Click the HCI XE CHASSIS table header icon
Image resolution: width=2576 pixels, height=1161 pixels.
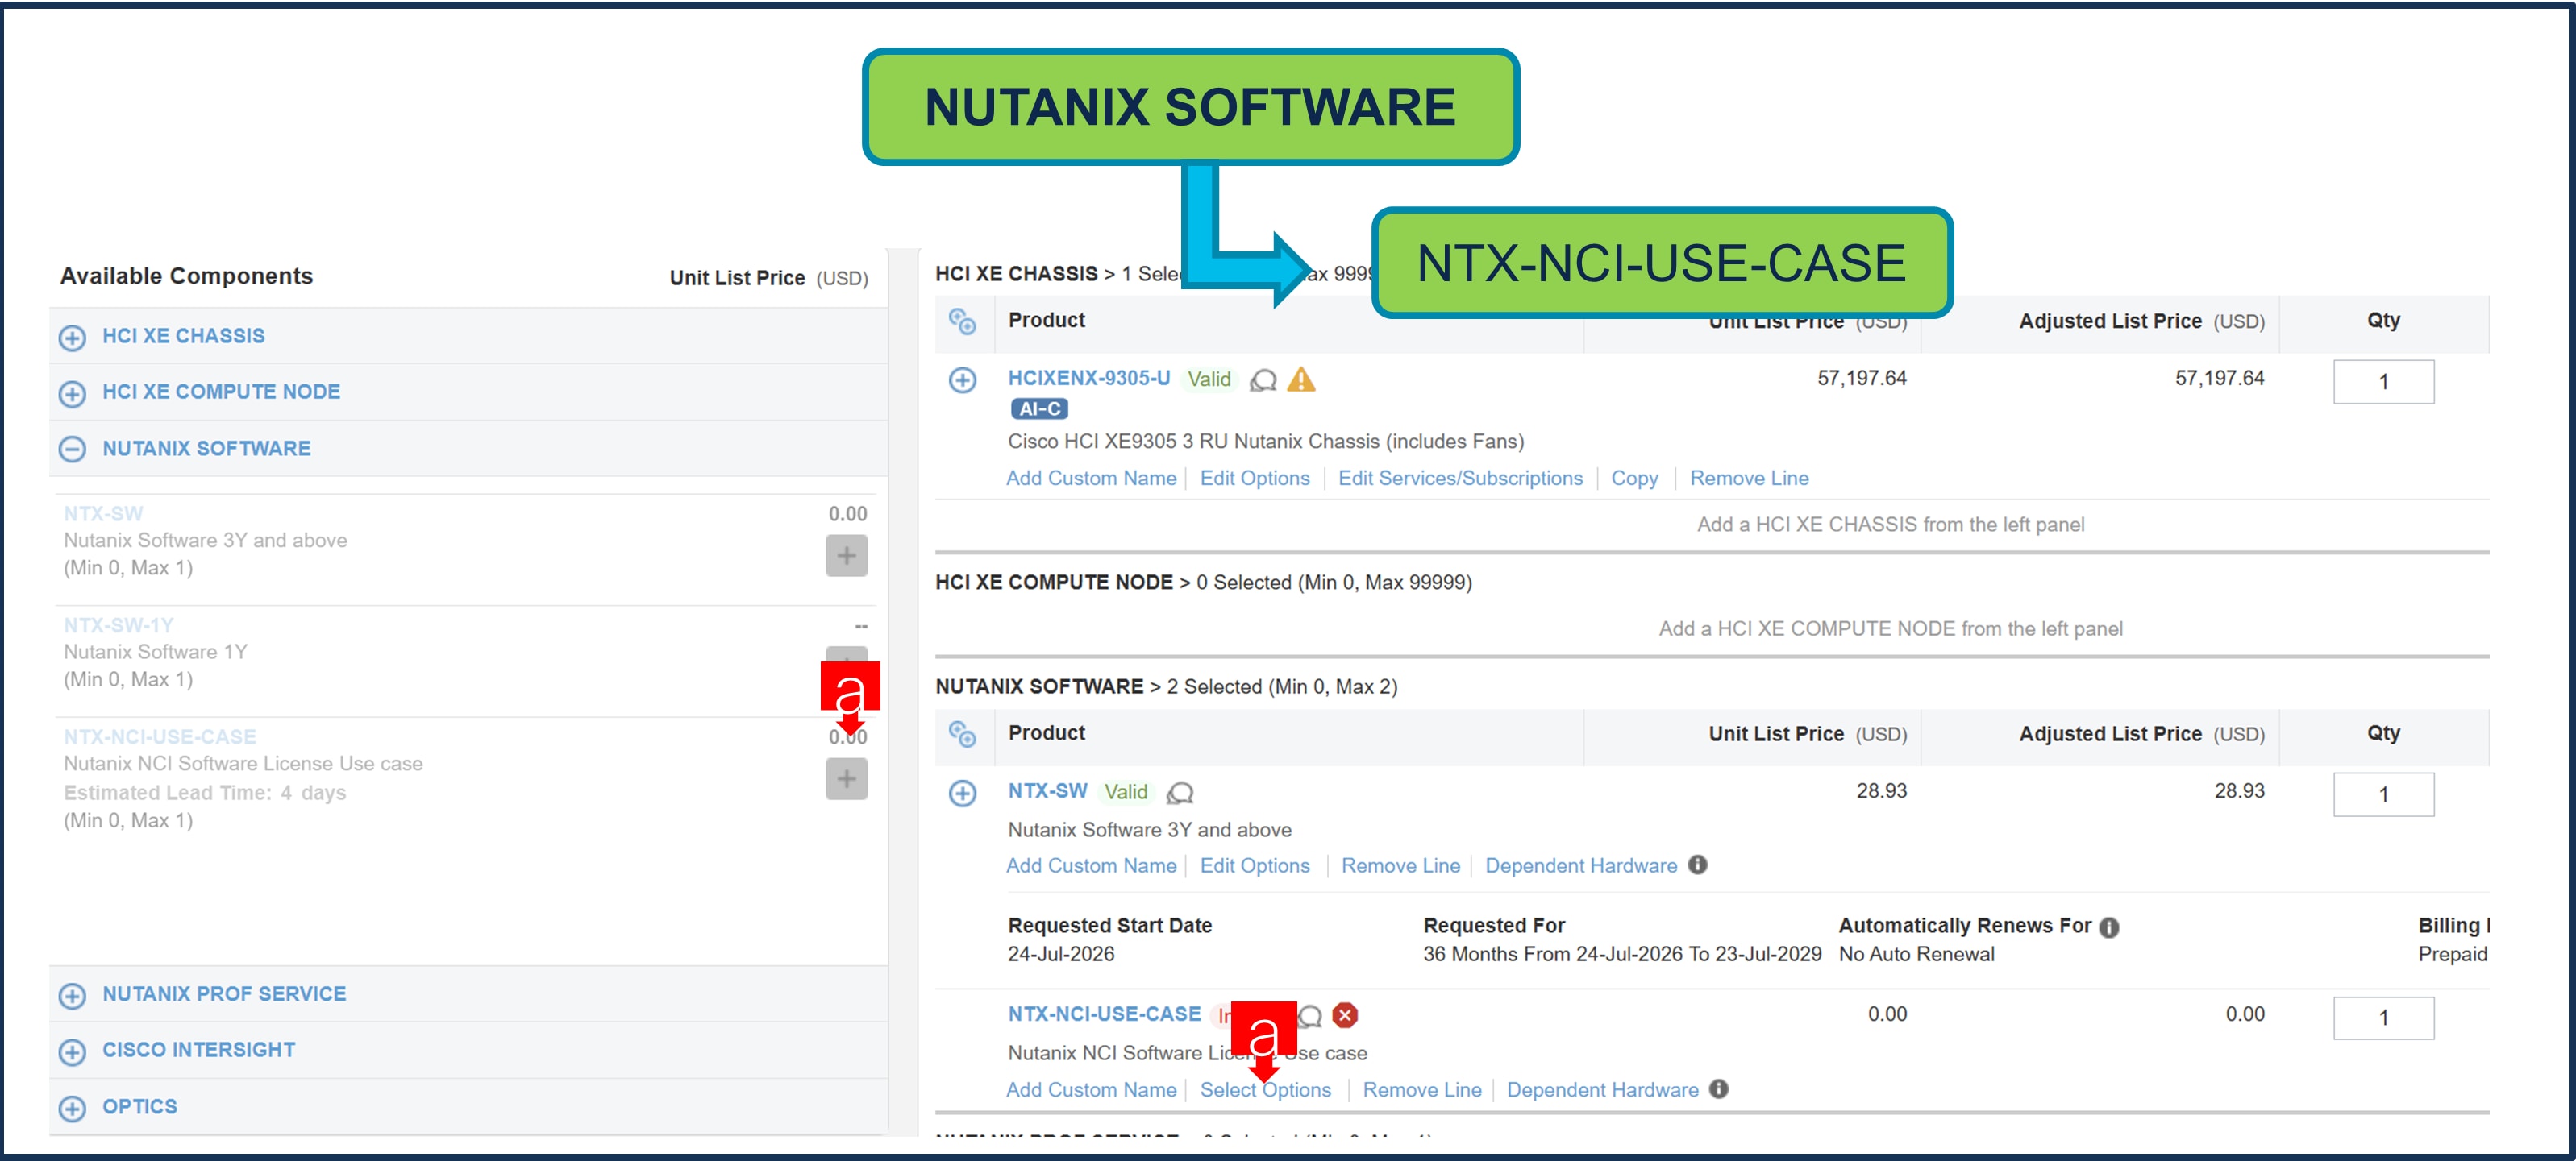coord(962,321)
